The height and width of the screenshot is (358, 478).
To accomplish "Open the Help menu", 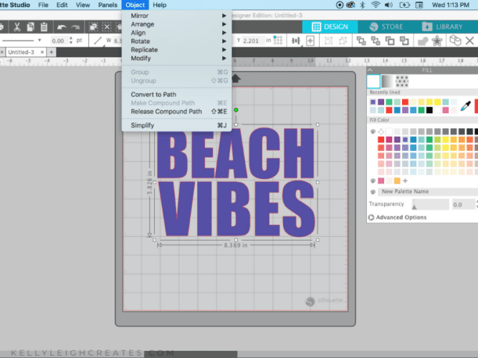I will click(x=159, y=5).
